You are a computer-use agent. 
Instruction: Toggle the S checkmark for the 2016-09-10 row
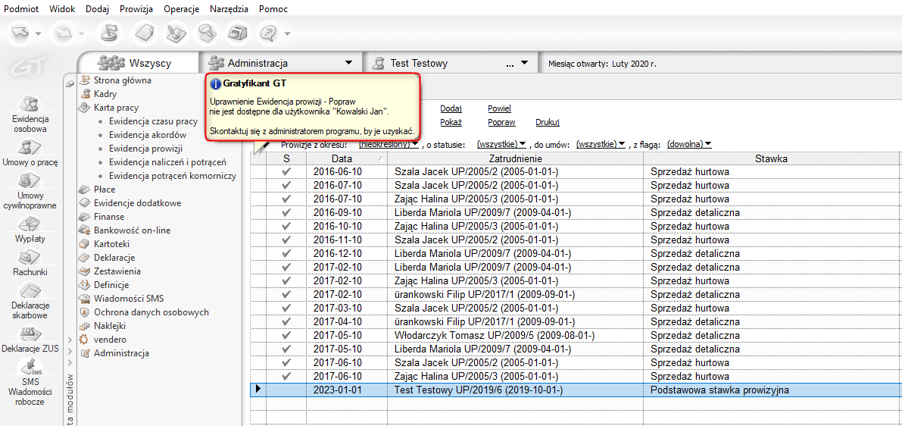pyautogui.click(x=286, y=213)
